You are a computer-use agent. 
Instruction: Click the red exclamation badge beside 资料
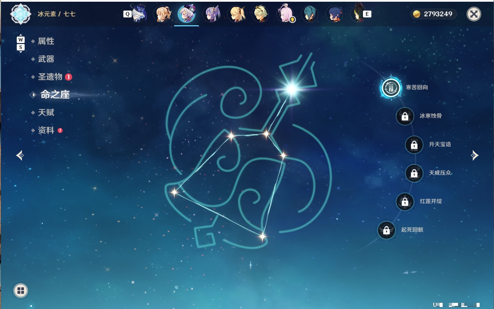pyautogui.click(x=60, y=130)
